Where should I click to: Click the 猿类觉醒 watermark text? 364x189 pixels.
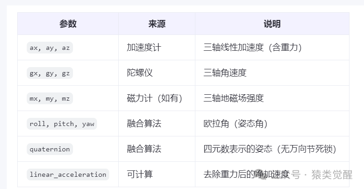click(x=332, y=175)
